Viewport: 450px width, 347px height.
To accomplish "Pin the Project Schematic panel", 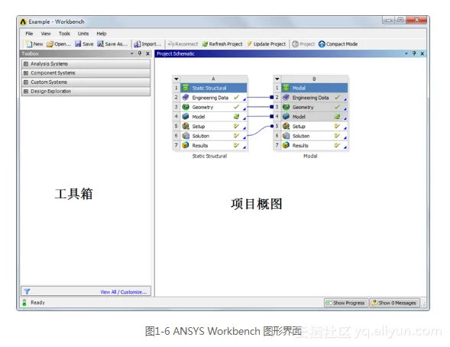I will [x=414, y=53].
